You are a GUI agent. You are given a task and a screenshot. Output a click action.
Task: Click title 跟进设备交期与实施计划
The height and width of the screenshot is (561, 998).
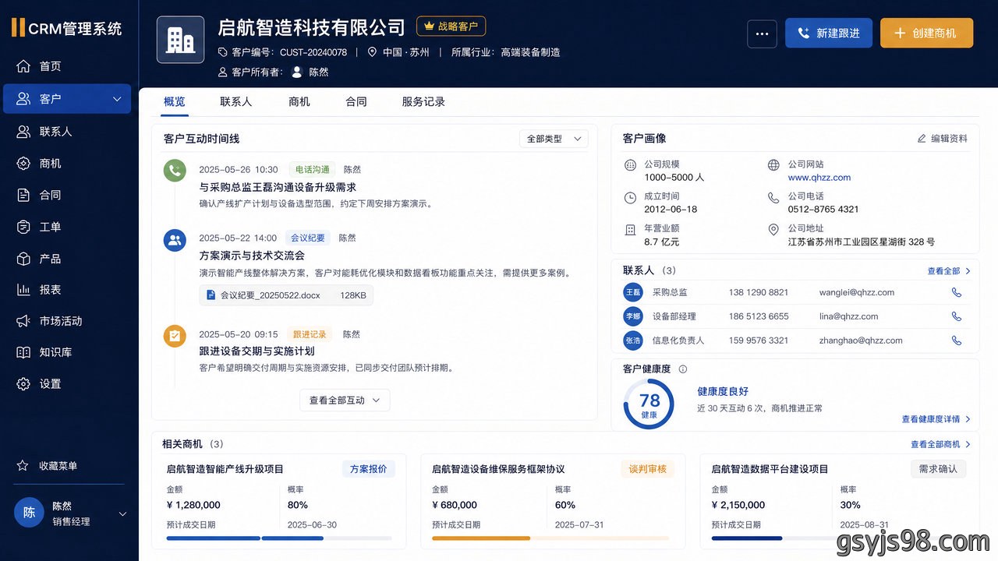coord(257,351)
